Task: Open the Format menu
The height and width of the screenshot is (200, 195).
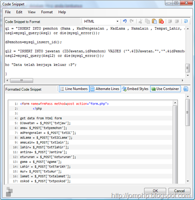Action: pos(47,12)
